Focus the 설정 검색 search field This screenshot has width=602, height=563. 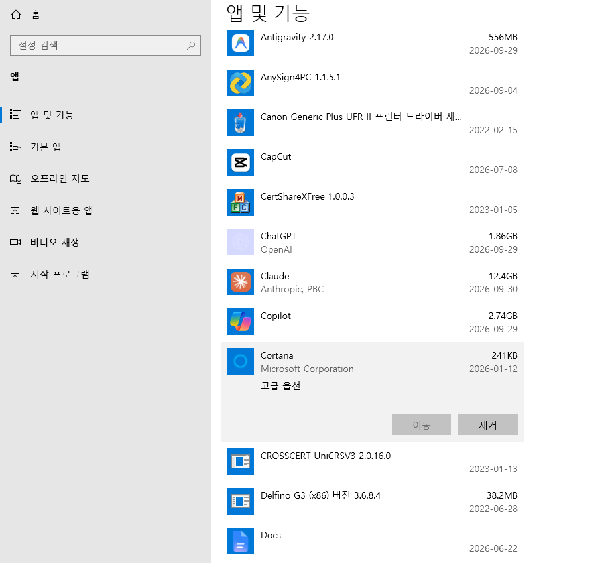coord(105,46)
